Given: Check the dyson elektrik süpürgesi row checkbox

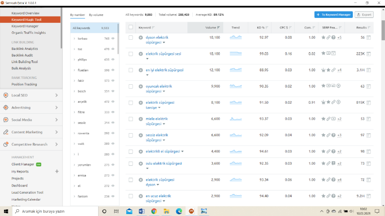Looking at the screenshot, I should click(131, 37).
